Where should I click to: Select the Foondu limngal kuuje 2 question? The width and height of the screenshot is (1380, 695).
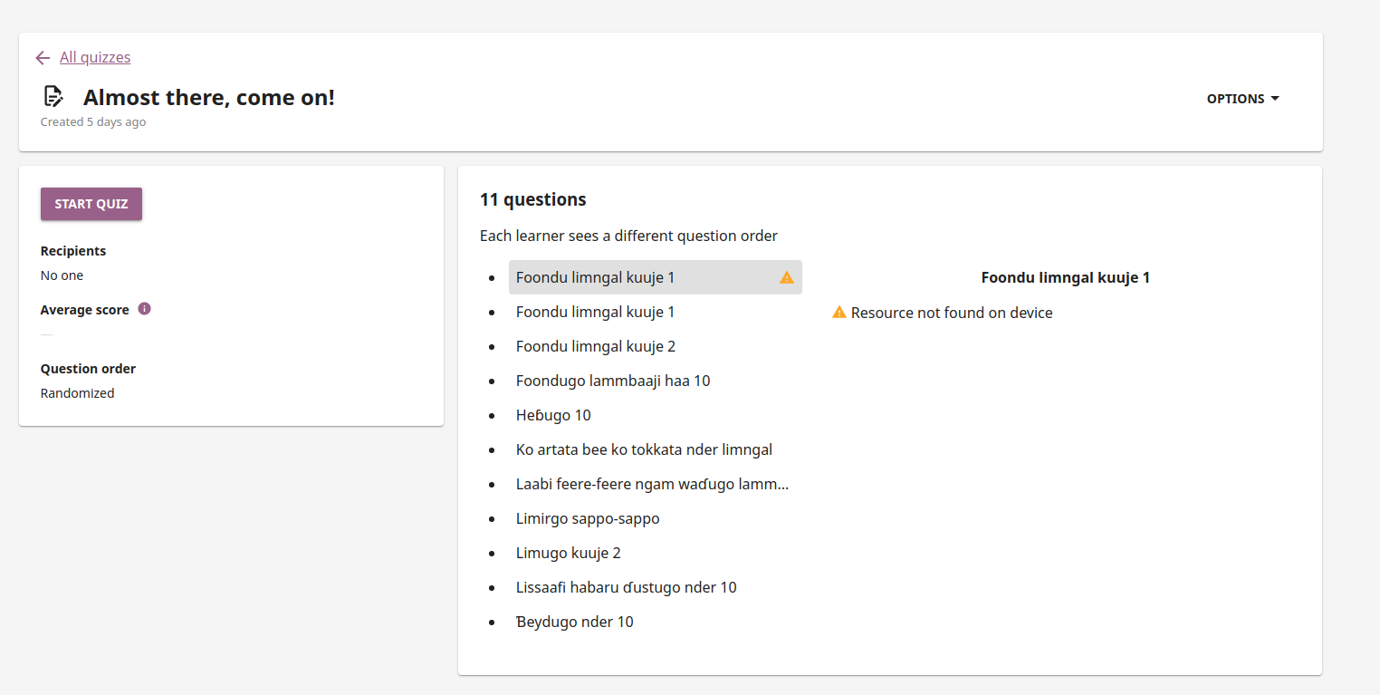(656, 346)
